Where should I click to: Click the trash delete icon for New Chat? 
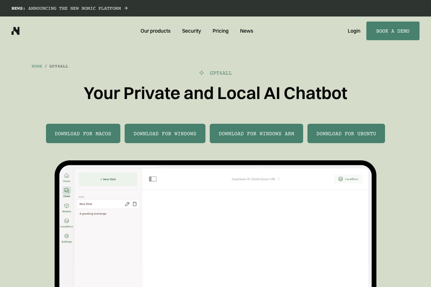135,204
